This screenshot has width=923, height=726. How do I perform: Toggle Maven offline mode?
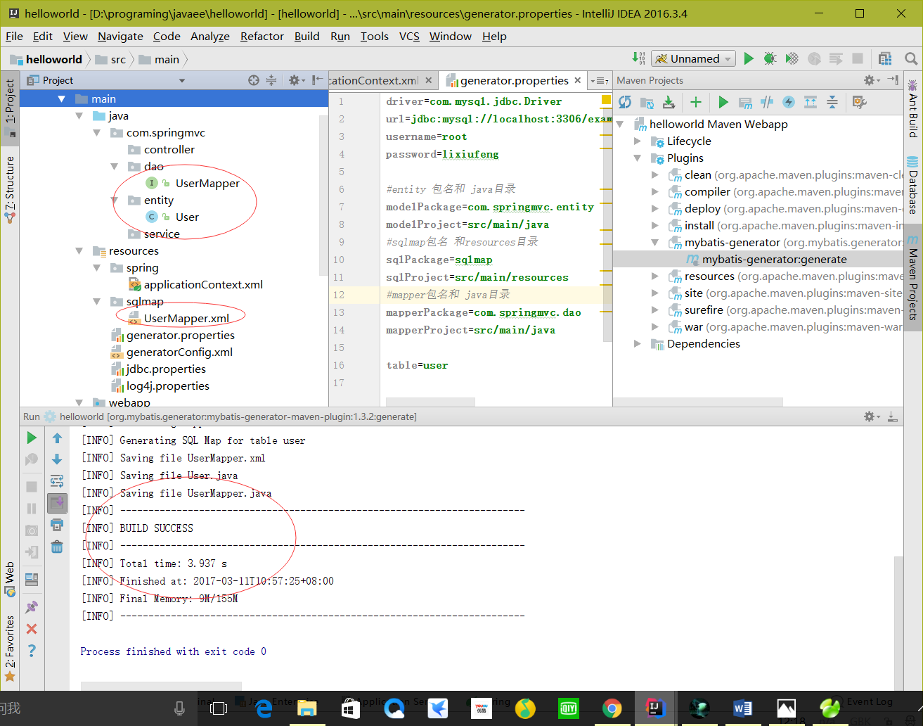click(767, 103)
